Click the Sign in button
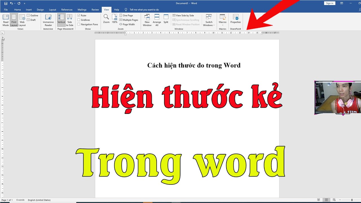This screenshot has height=203, width=361. pyautogui.click(x=329, y=3)
